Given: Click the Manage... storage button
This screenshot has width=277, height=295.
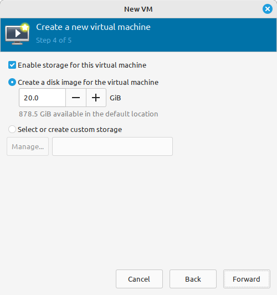Looking at the screenshot, I should [x=28, y=146].
